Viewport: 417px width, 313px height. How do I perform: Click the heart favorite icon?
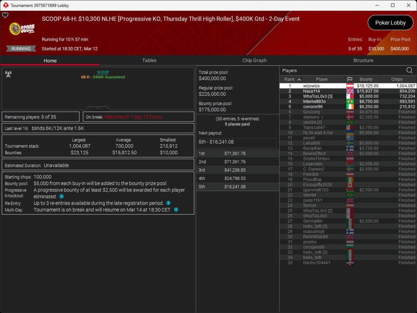click(5, 15)
